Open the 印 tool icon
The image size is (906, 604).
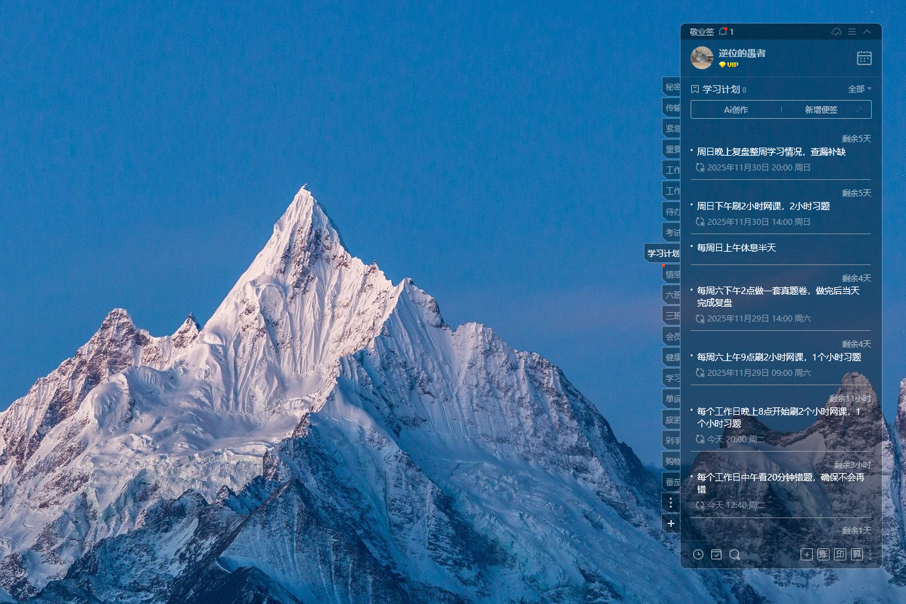(x=840, y=554)
